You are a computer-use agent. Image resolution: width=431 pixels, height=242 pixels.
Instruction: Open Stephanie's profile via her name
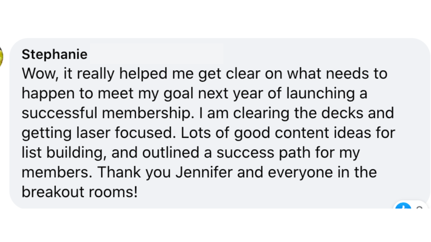tap(55, 54)
